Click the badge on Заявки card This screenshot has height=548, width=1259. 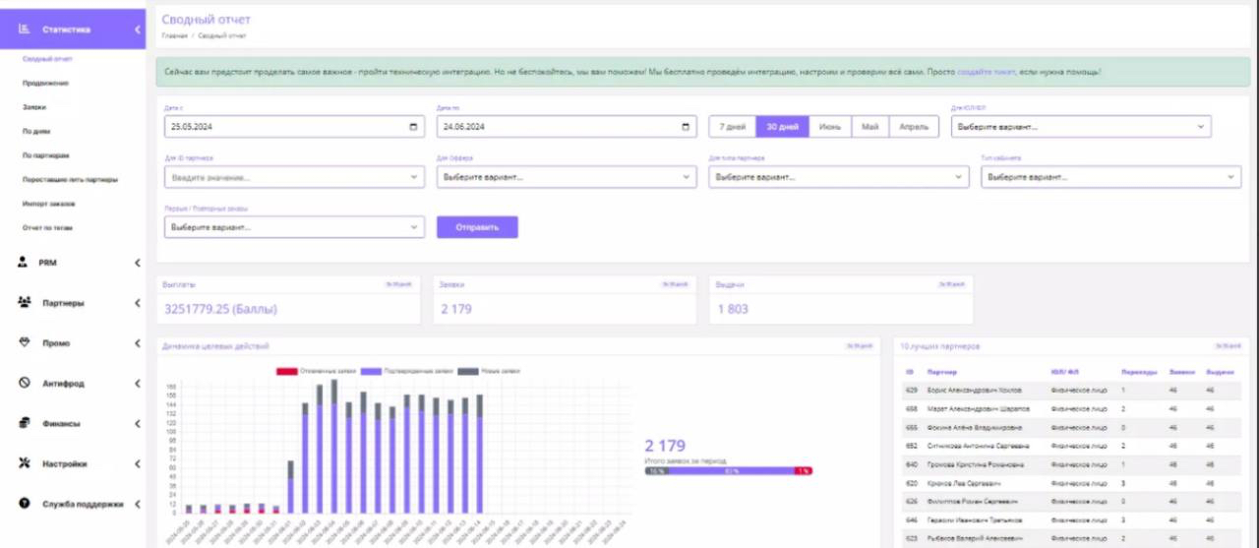(x=676, y=284)
